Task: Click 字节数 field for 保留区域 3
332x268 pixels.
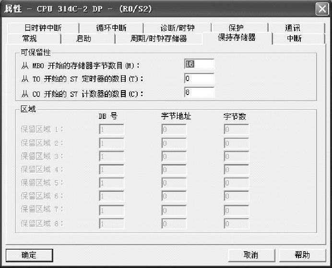Action: tap(237, 156)
